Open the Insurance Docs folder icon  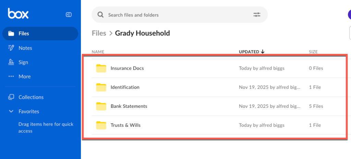[x=101, y=68]
